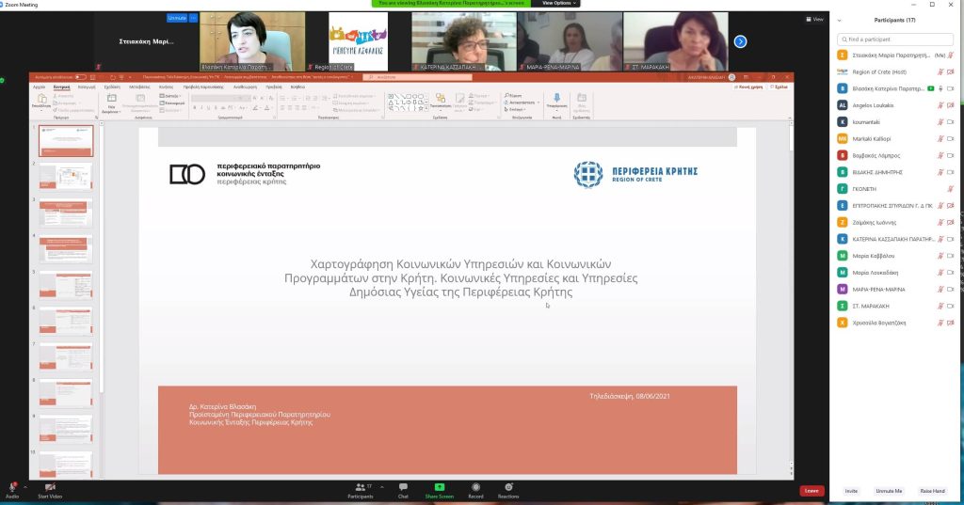The height and width of the screenshot is (505, 964).
Task: Click the Paste clipboard icon in shared PowerPoint
Action: pos(41,99)
